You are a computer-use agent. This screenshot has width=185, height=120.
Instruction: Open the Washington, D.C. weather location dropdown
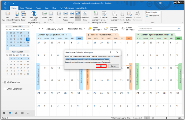pyautogui.click(x=84, y=29)
